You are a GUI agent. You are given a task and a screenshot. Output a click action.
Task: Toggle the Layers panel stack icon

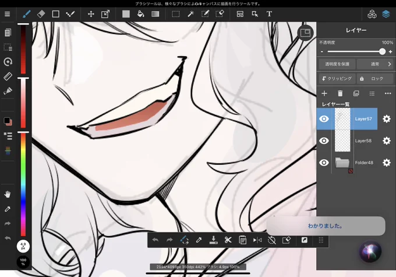coord(386,14)
